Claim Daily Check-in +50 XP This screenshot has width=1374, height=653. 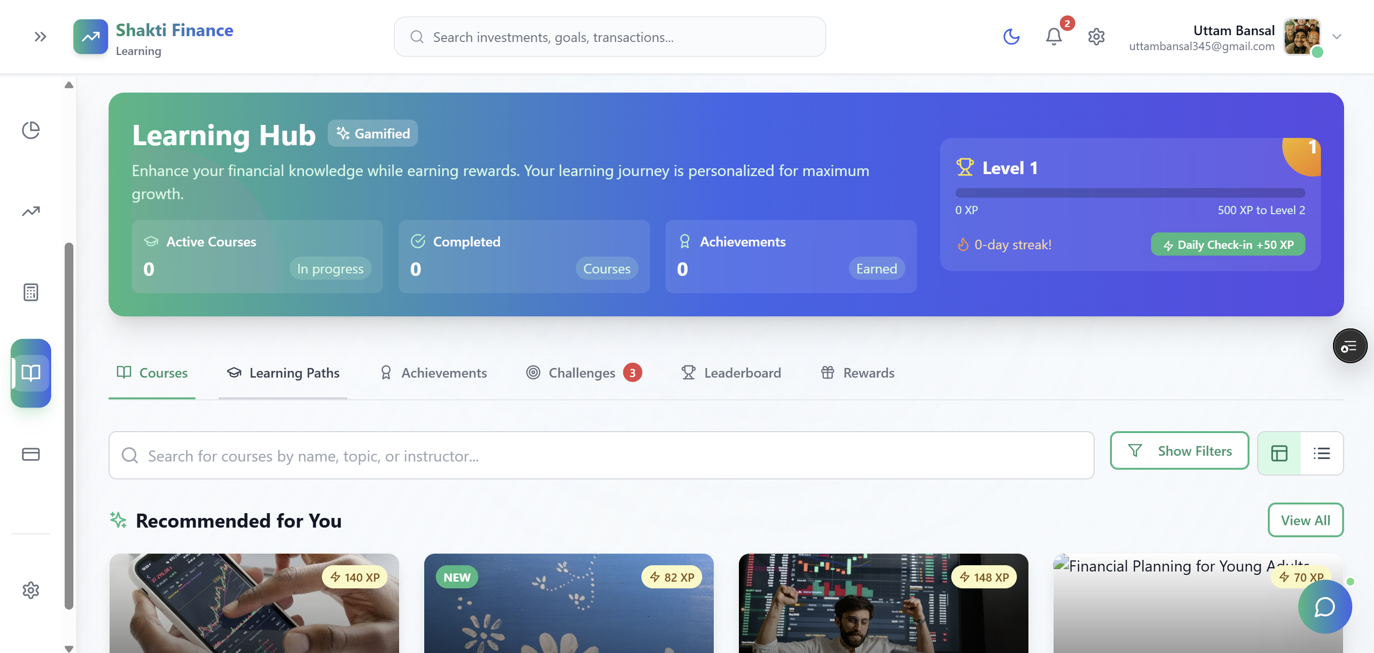click(1227, 245)
